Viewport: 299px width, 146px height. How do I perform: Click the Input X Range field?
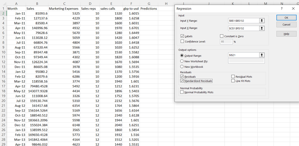pos(243,28)
